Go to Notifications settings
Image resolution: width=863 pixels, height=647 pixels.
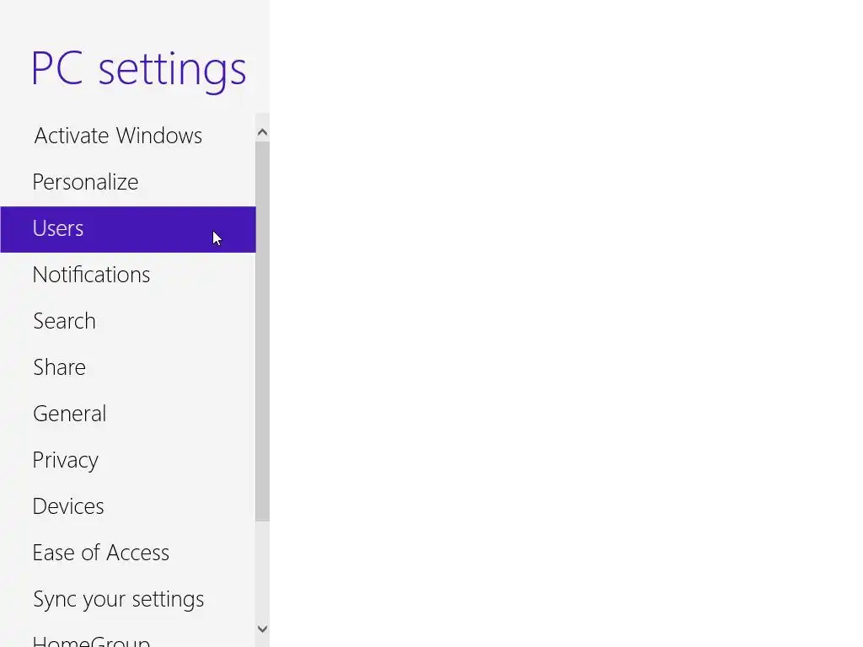[128, 275]
